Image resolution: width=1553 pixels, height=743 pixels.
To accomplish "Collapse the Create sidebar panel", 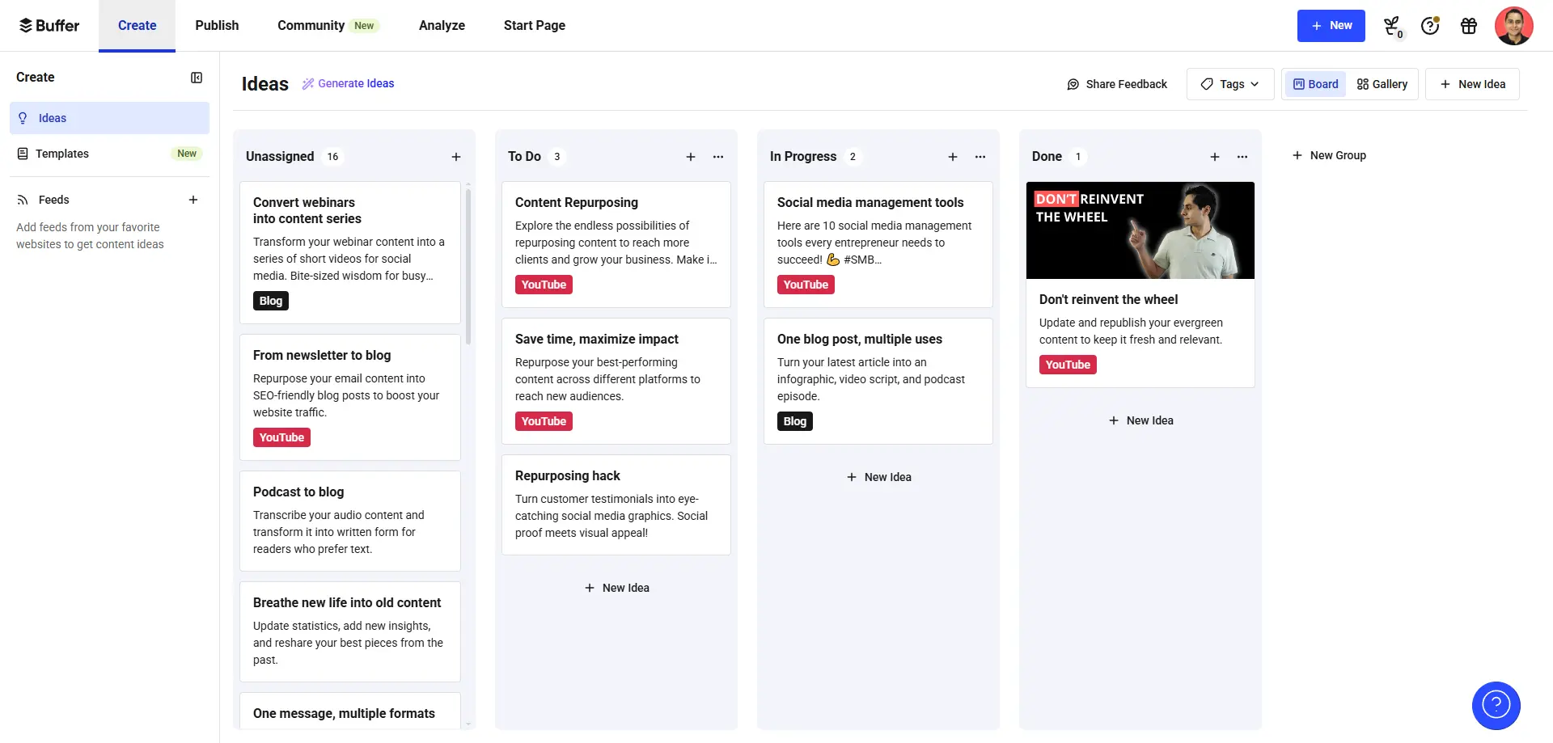I will coord(197,78).
